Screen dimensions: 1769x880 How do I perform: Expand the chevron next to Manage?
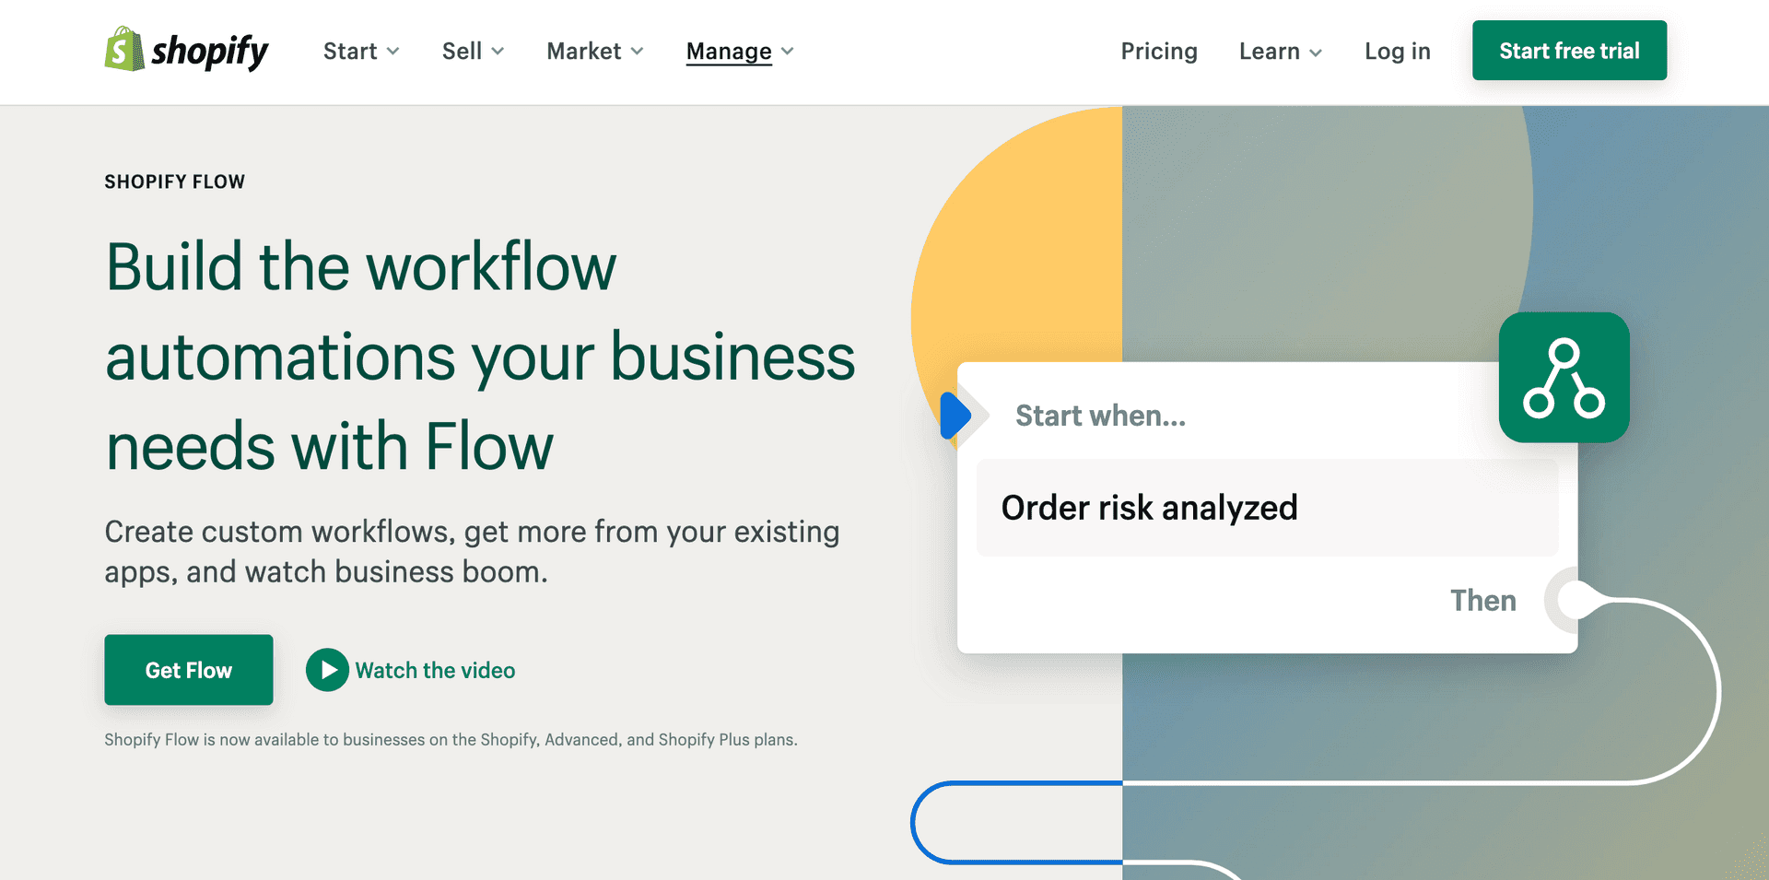pyautogui.click(x=787, y=52)
